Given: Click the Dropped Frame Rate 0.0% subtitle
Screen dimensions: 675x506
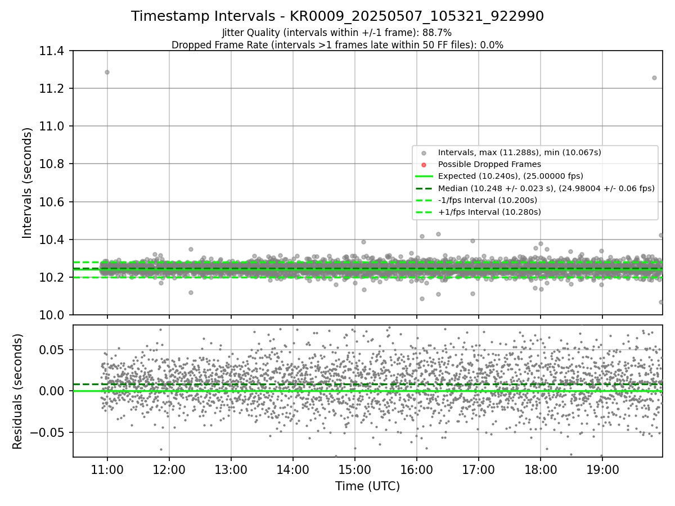Looking at the screenshot, I should [337, 45].
